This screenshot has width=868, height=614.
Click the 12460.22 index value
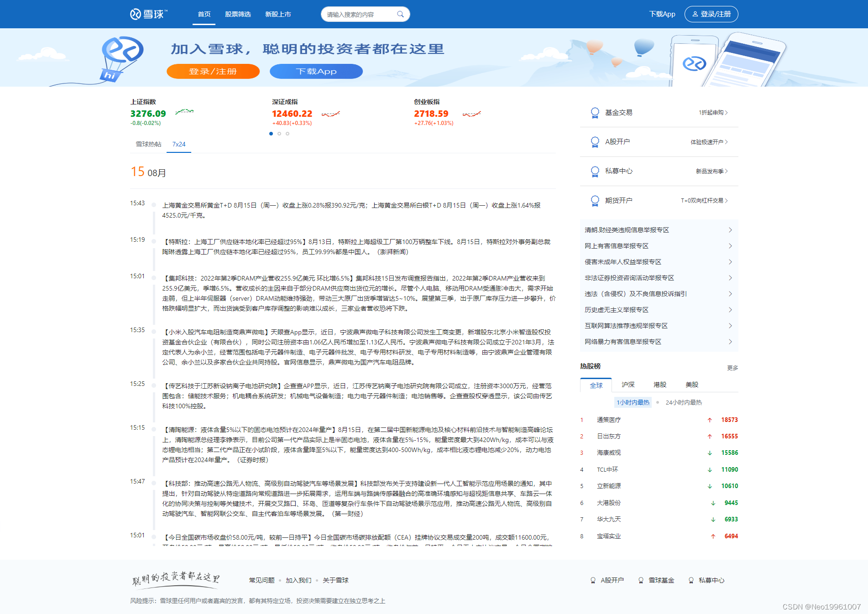click(x=292, y=114)
